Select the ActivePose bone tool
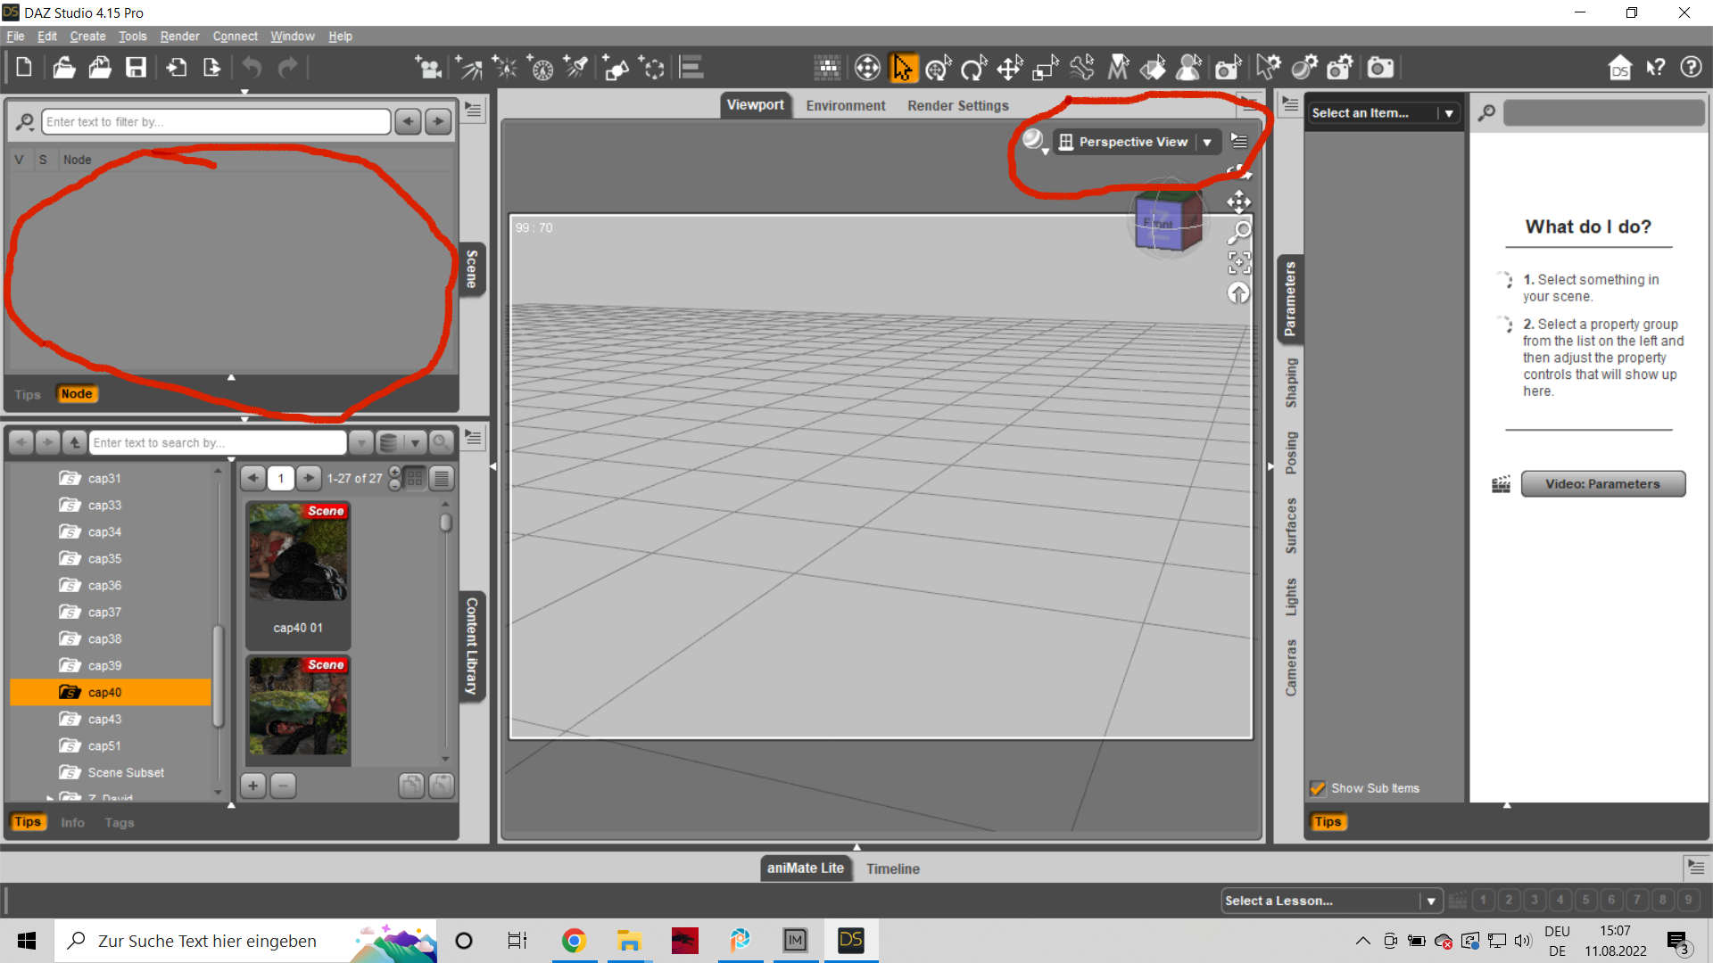This screenshot has width=1713, height=963. tap(1081, 68)
